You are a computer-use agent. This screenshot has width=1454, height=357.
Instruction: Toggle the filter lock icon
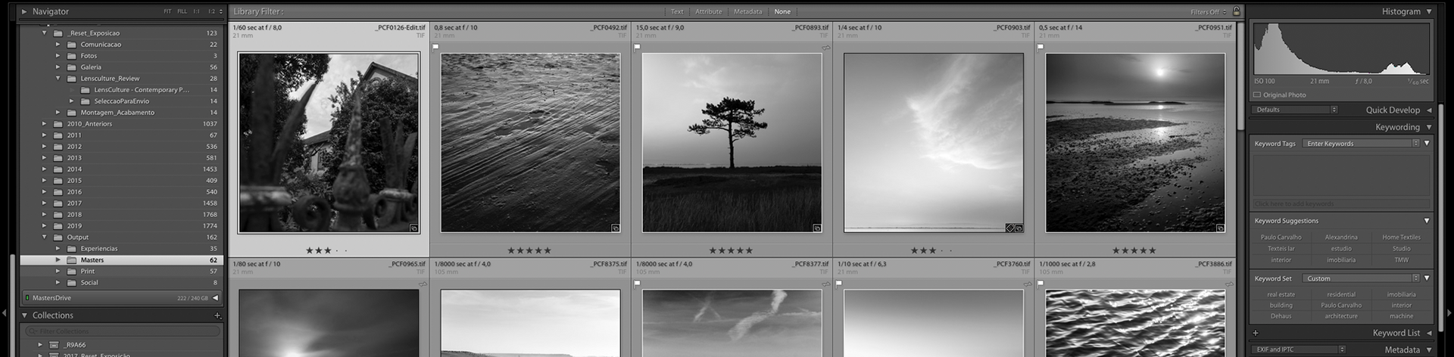click(x=1237, y=11)
